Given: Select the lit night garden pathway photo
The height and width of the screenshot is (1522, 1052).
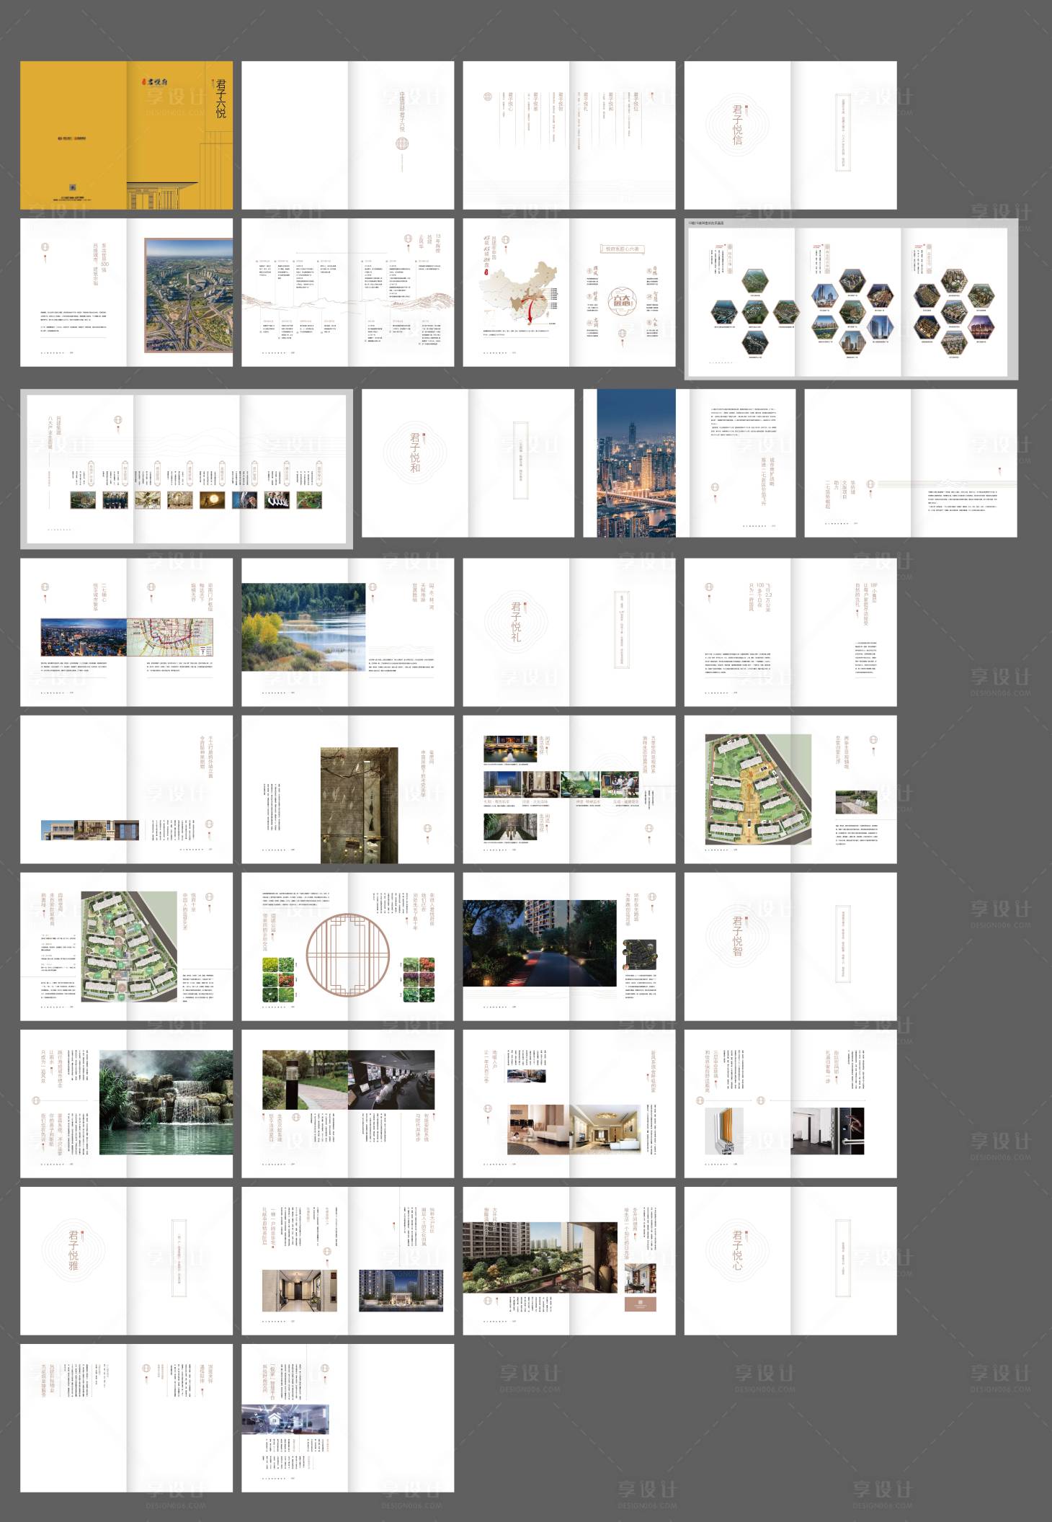Looking at the screenshot, I should 539,943.
